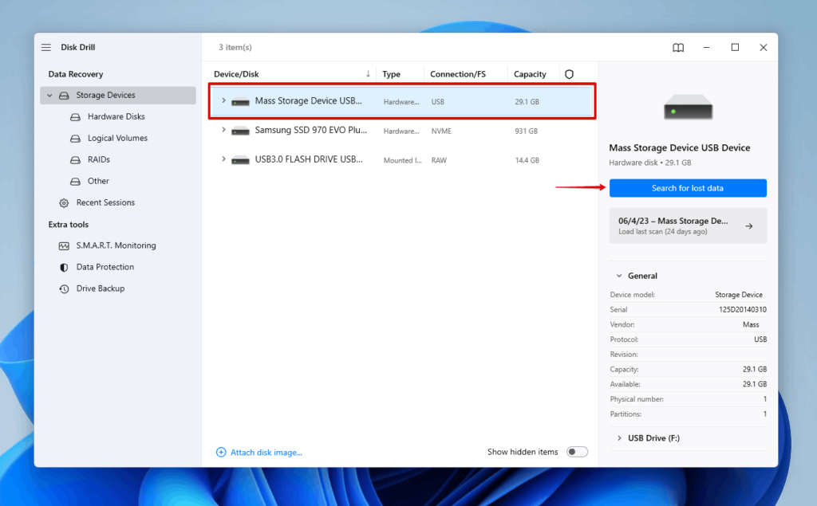This screenshot has height=506, width=817.
Task: Collapse the General details section
Action: pyautogui.click(x=614, y=276)
